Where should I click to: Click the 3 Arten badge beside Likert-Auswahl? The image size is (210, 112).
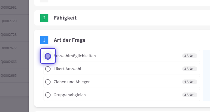pos(189,69)
